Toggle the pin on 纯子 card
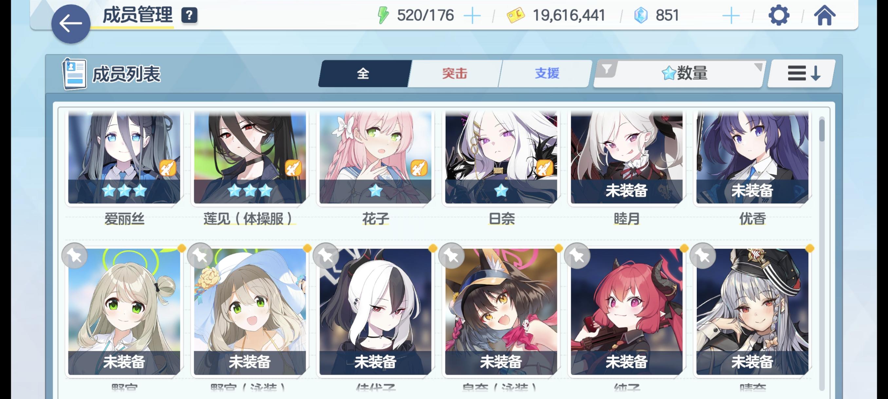888x399 pixels. [x=577, y=256]
